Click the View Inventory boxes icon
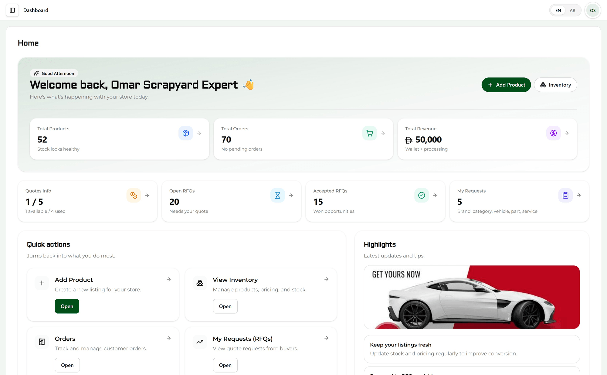Screen dimensions: 607x375 click(200, 283)
